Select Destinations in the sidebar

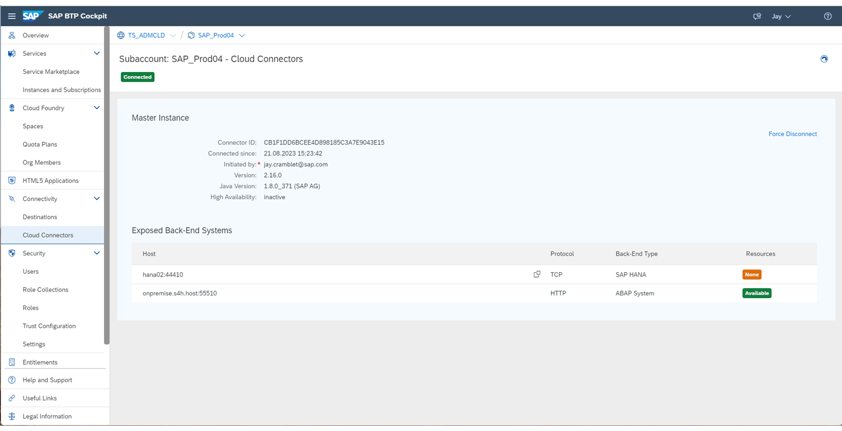tap(39, 217)
